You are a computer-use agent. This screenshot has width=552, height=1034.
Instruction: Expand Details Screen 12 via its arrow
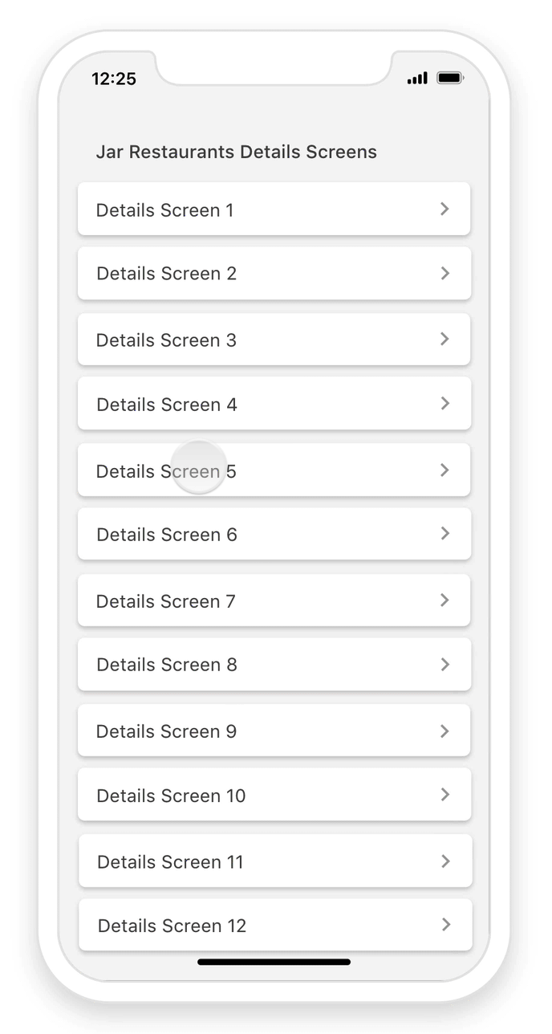click(445, 925)
